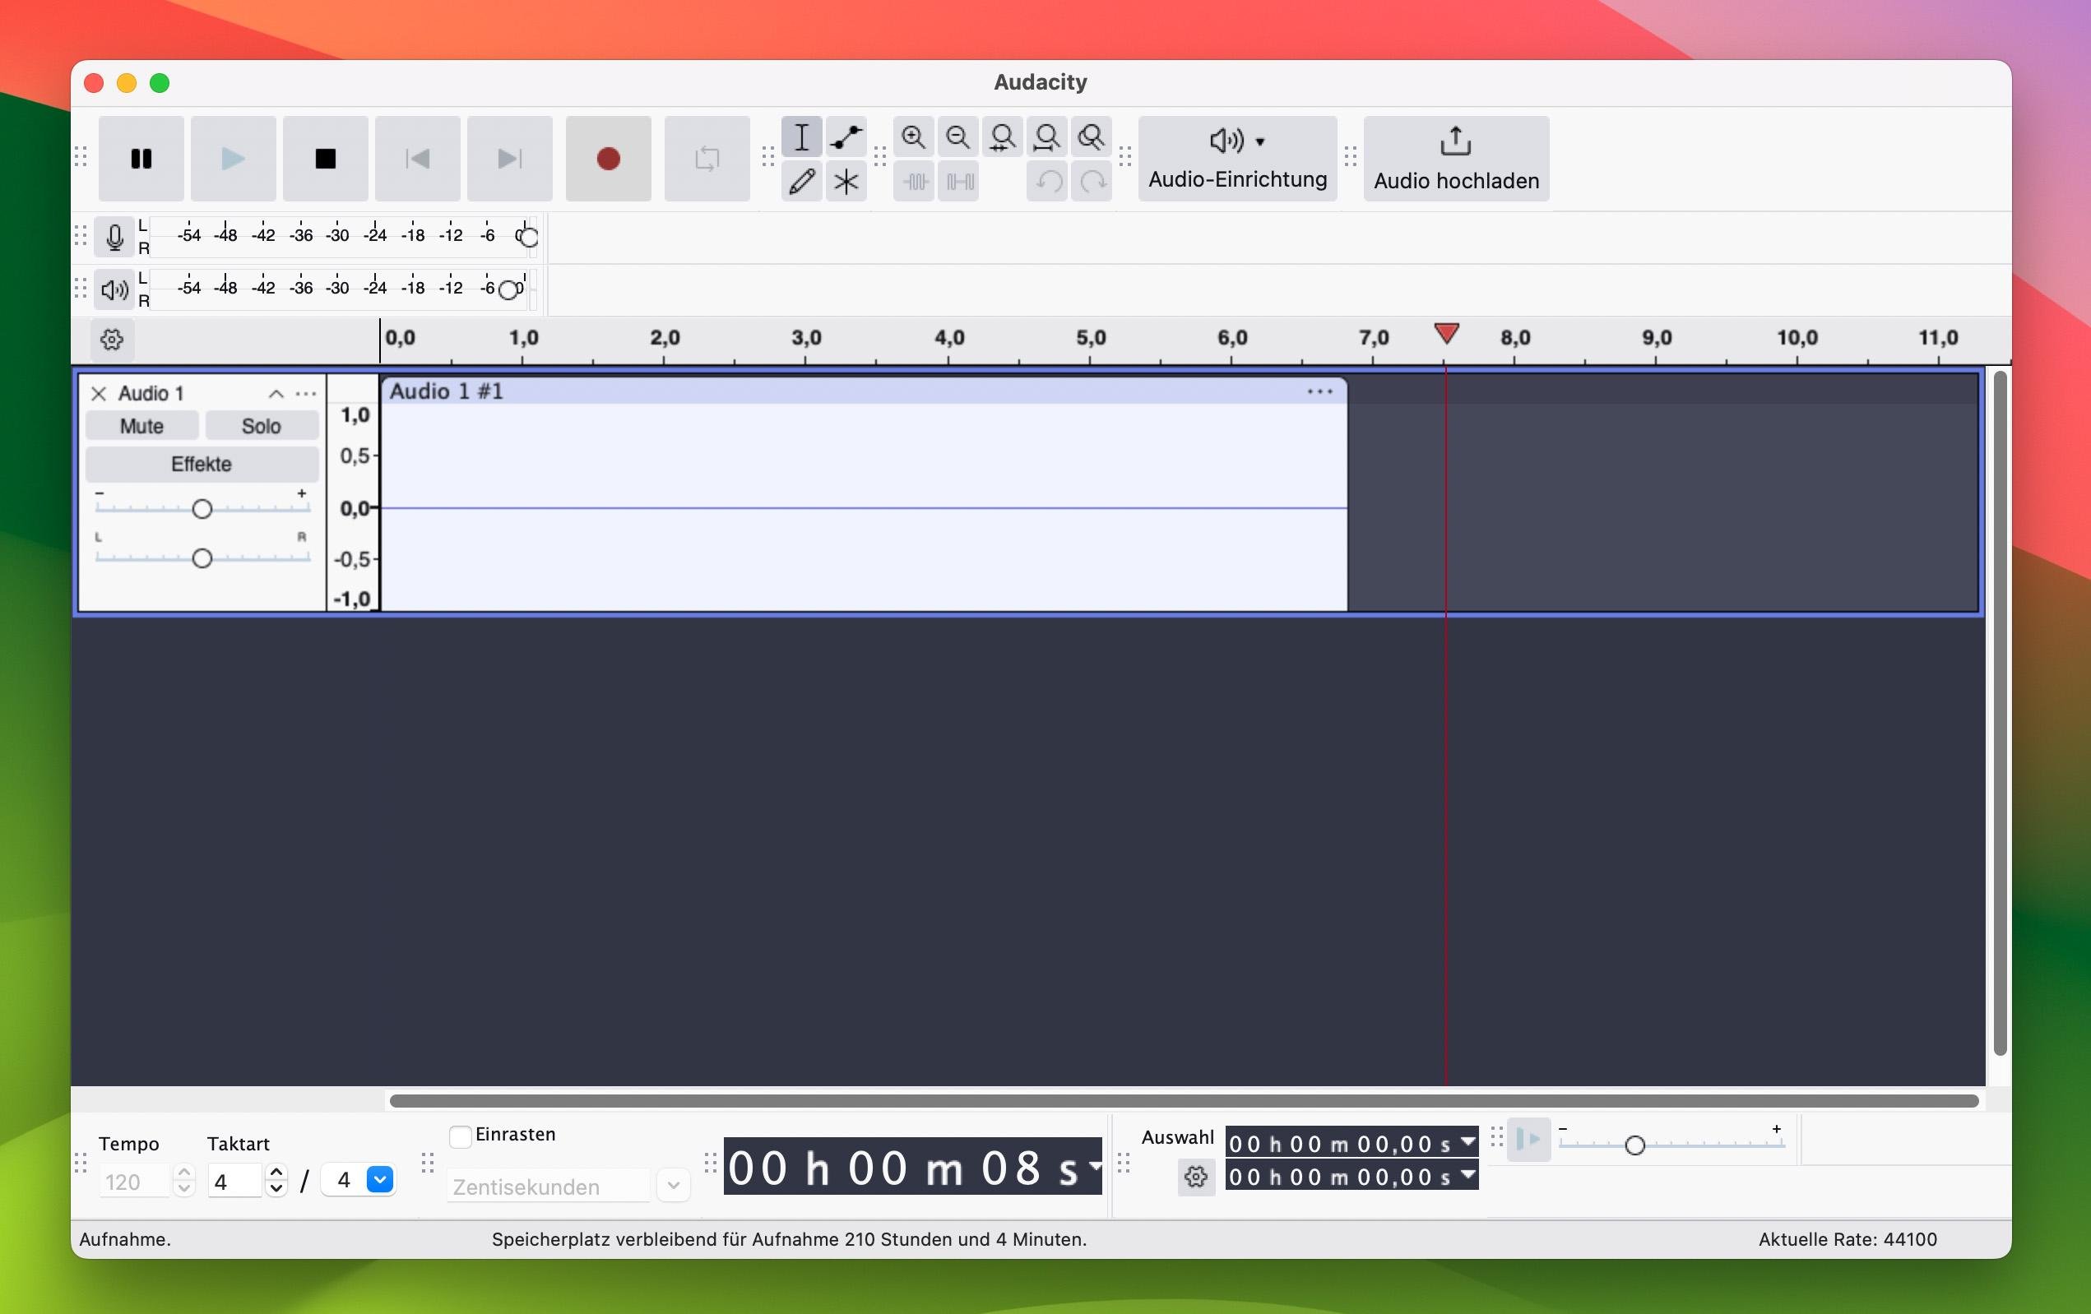Image resolution: width=2091 pixels, height=1314 pixels.
Task: Select the Selection tool (I-beam)
Action: pyautogui.click(x=801, y=137)
